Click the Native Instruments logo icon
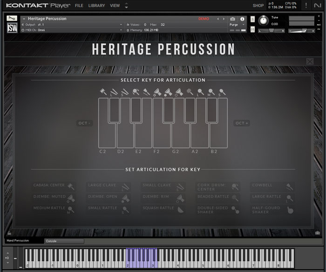 click(x=318, y=6)
